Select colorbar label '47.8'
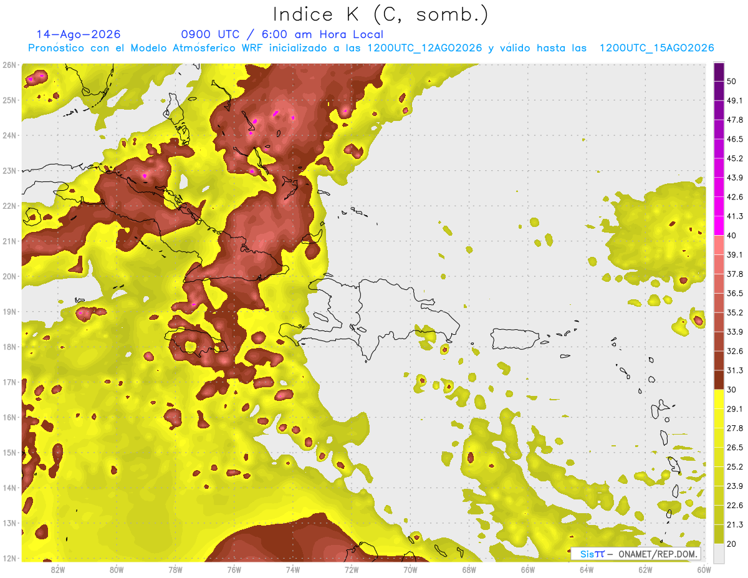Image resolution: width=748 pixels, height=578 pixels. click(x=735, y=120)
